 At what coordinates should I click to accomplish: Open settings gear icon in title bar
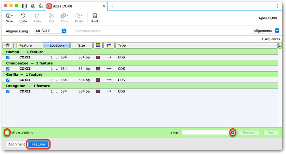(33, 6)
